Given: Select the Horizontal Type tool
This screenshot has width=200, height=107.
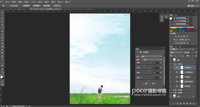Looking at the screenshot, I should tap(2, 59).
